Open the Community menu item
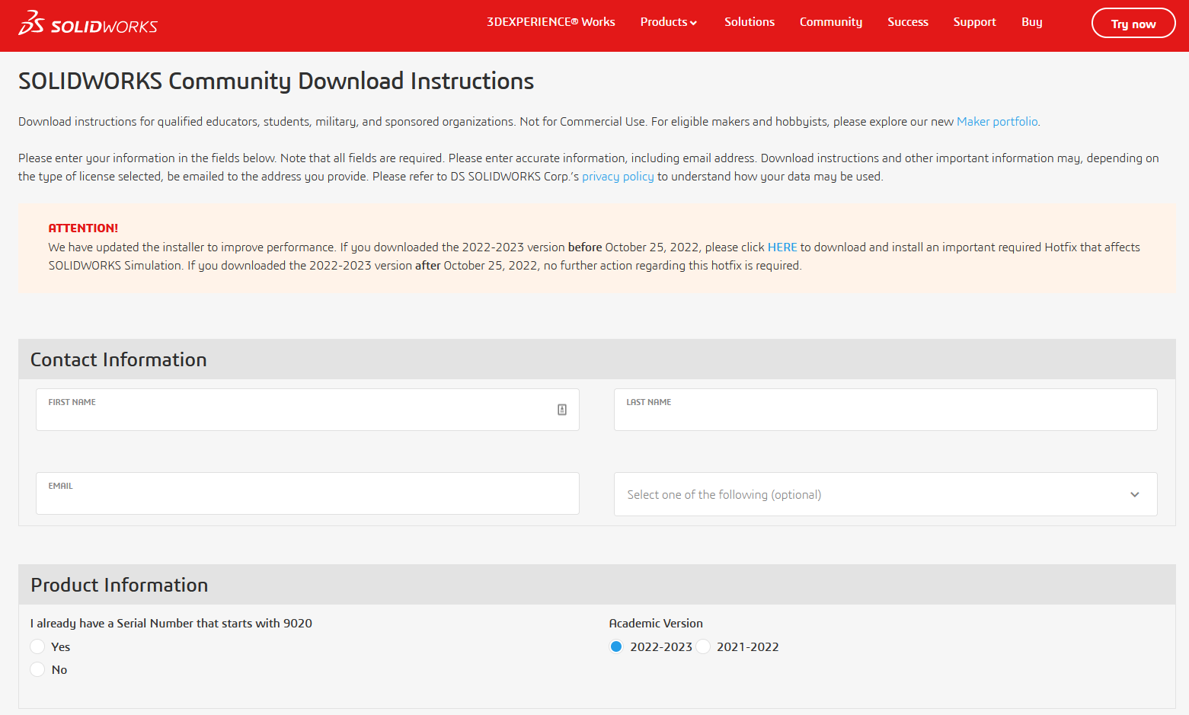This screenshot has height=715, width=1189. click(831, 22)
